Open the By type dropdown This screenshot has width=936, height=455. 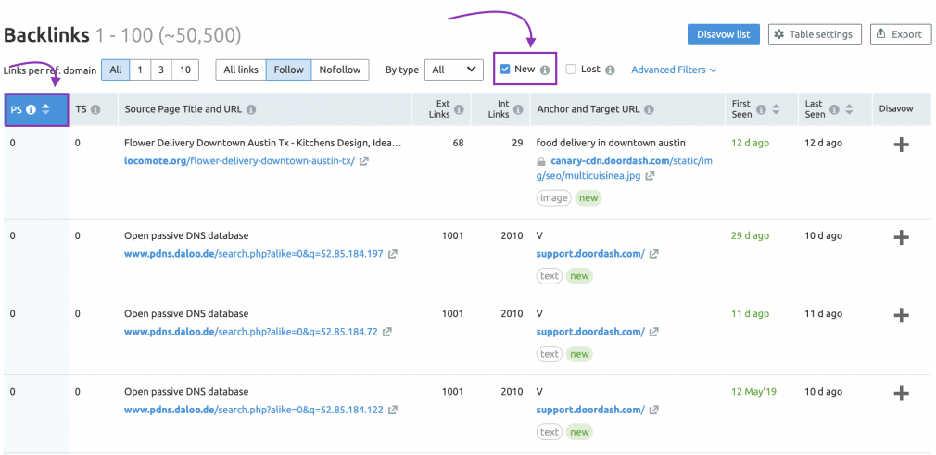click(454, 70)
